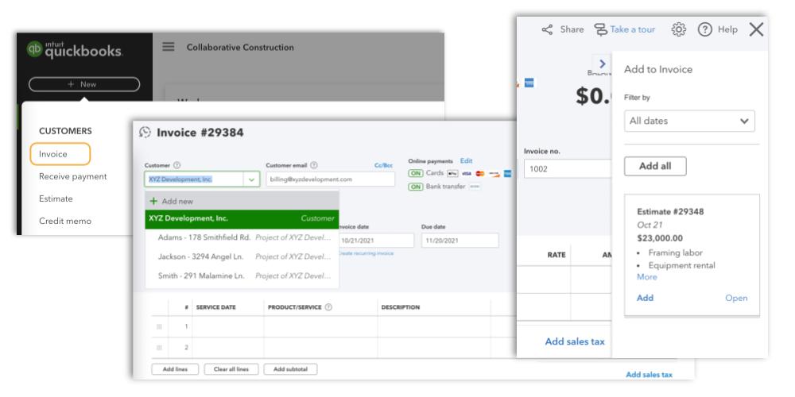
Task: Click the RATE column header in right window
Action: [x=556, y=255]
